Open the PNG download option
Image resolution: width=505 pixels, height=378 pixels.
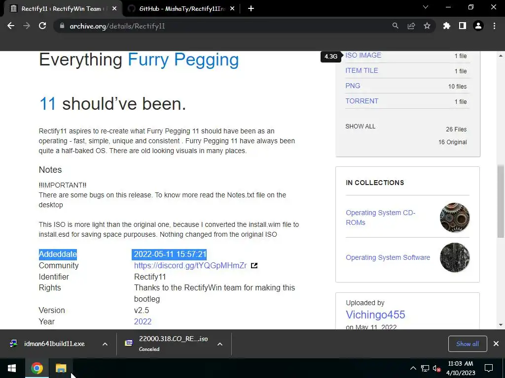coord(353,86)
